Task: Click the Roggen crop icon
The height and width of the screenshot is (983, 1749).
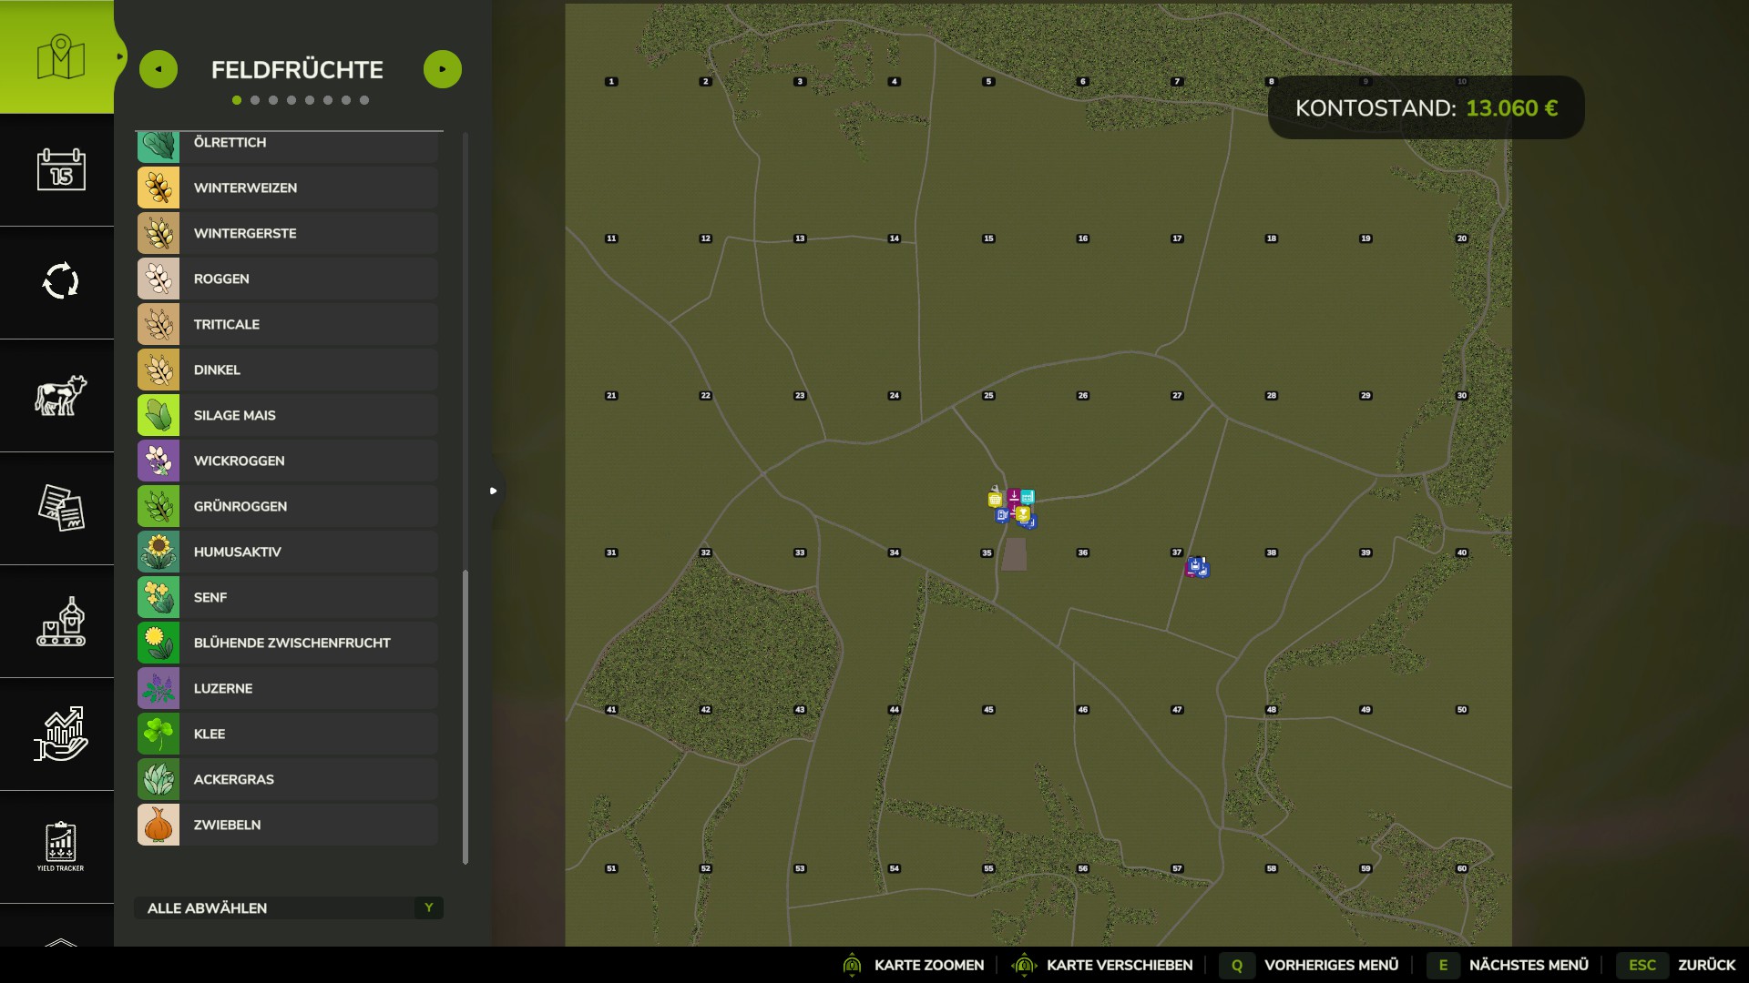Action: (159, 279)
